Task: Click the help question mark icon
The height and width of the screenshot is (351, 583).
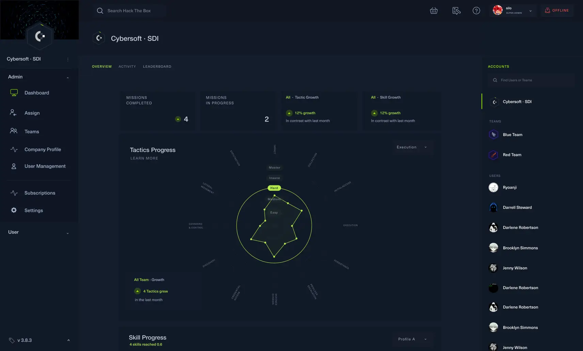Action: 476,11
